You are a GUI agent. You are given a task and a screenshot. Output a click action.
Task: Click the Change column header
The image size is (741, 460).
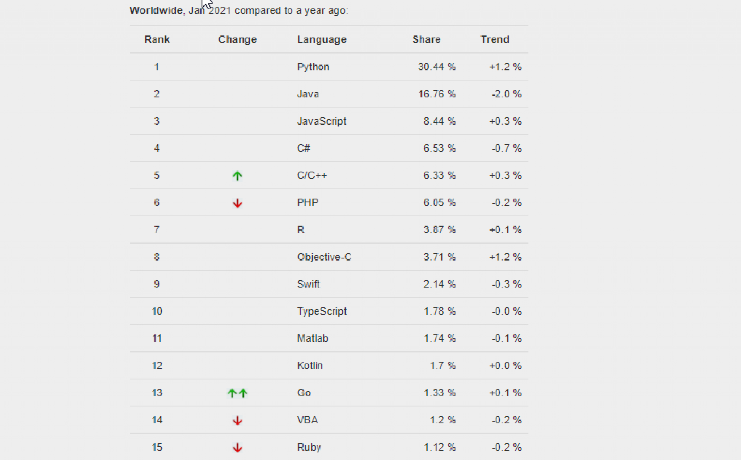237,39
